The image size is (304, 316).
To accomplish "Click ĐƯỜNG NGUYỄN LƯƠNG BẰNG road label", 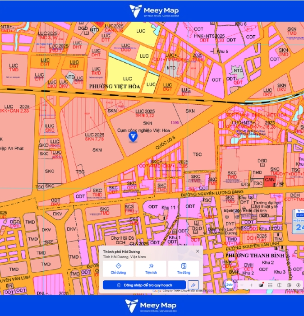I will tap(212, 193).
